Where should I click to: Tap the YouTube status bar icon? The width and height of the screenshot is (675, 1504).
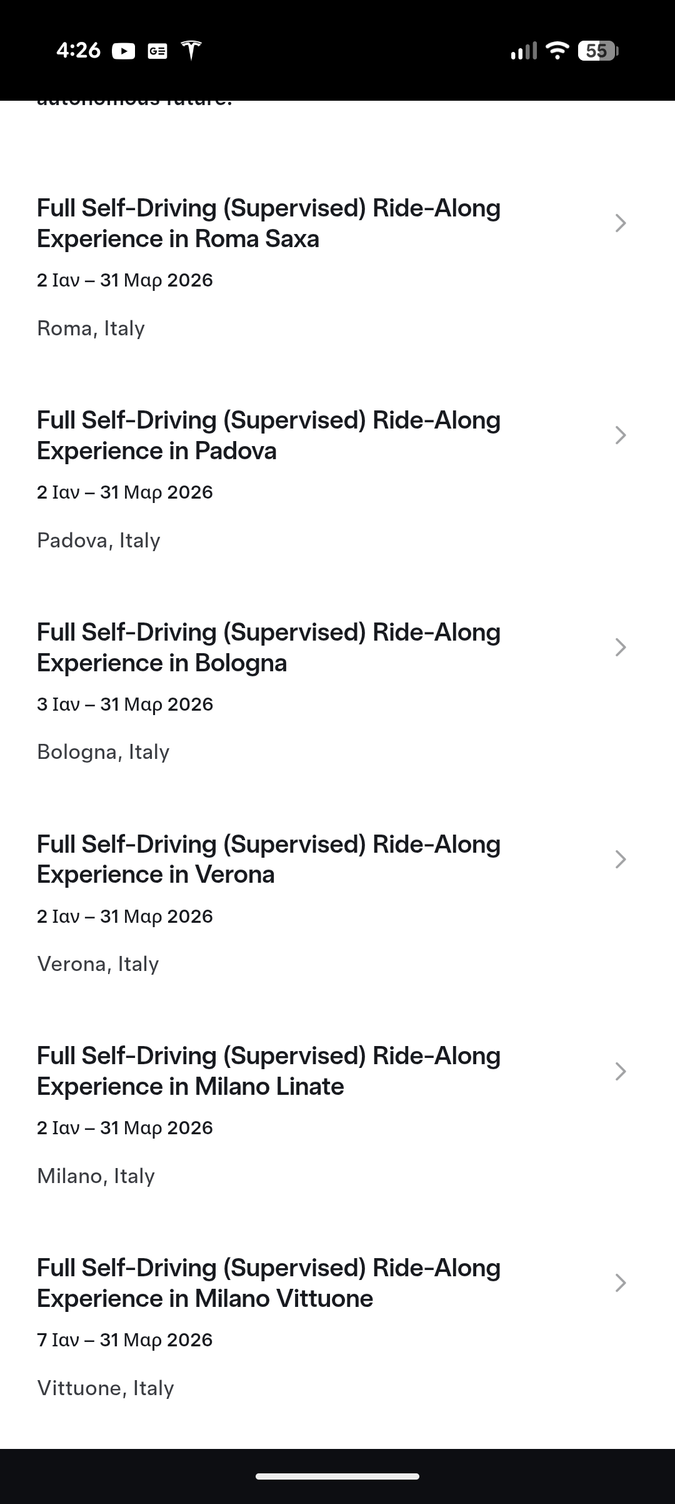tap(123, 51)
